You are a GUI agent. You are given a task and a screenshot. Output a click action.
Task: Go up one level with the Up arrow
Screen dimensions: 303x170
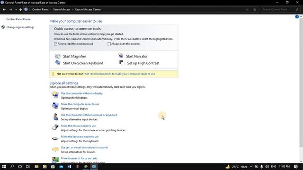pyautogui.click(x=20, y=9)
